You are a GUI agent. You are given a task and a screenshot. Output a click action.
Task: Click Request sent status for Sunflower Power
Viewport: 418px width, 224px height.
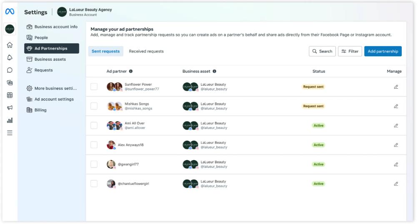pyautogui.click(x=313, y=87)
